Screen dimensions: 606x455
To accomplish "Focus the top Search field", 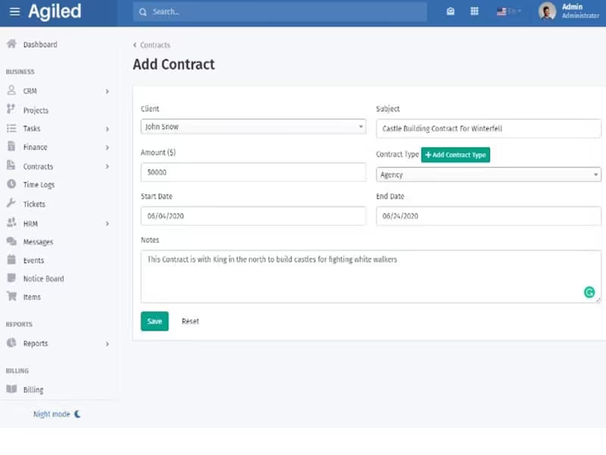I will tap(280, 12).
